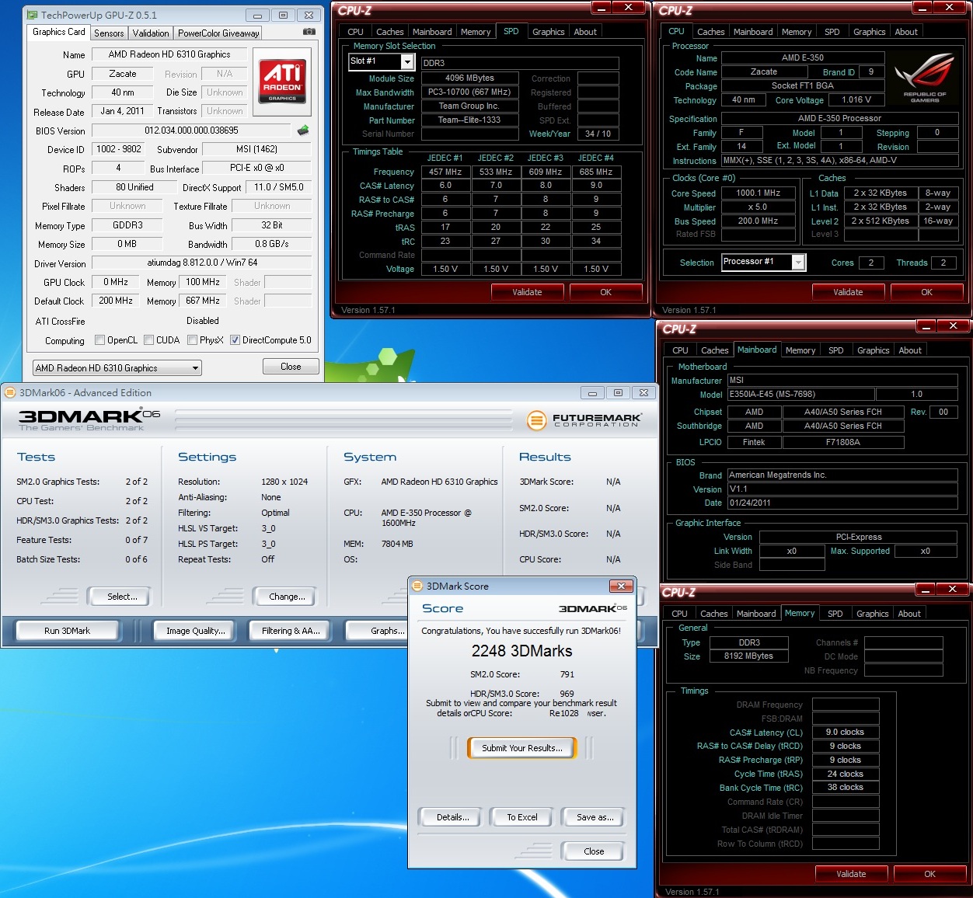This screenshot has height=898, width=973.
Task: Click the BIOS save chip icon in GPU-Z
Action: [x=303, y=130]
